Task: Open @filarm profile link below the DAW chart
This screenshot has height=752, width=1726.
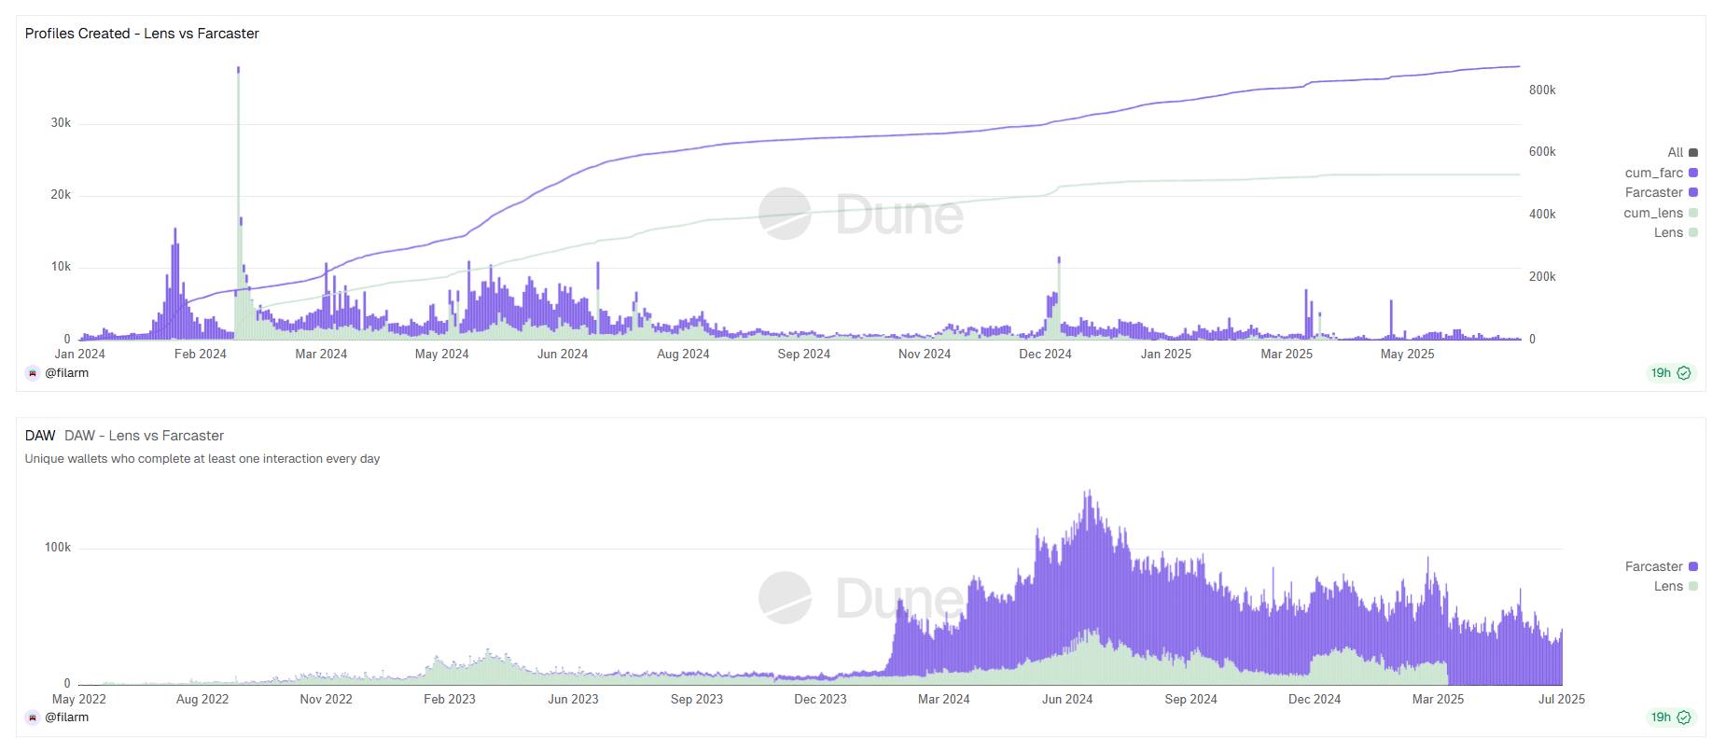Action: (66, 717)
